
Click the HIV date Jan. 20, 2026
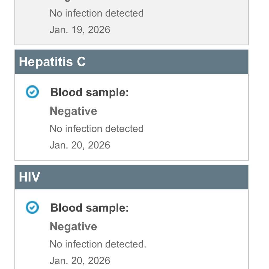click(x=80, y=261)
